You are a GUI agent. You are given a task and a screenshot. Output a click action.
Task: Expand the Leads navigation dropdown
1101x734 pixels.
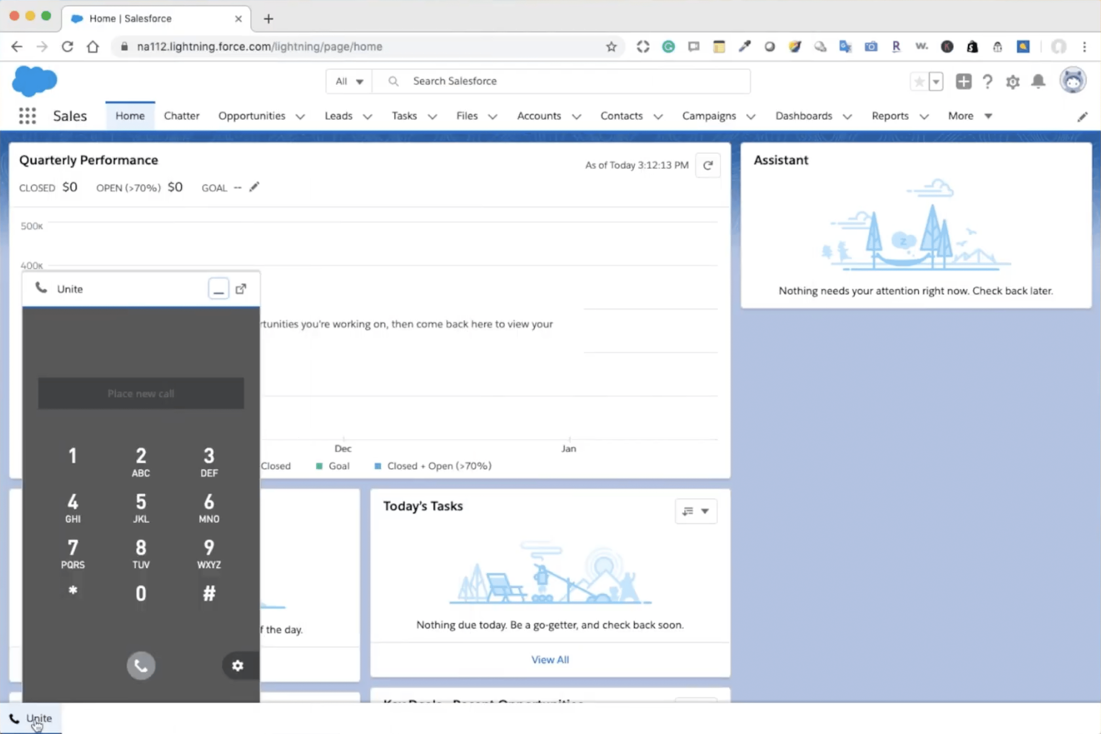[x=367, y=116]
